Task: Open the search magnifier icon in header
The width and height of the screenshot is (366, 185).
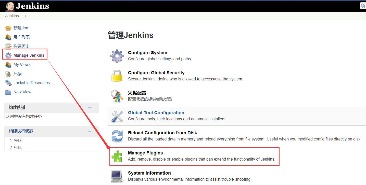Action: [363, 6]
